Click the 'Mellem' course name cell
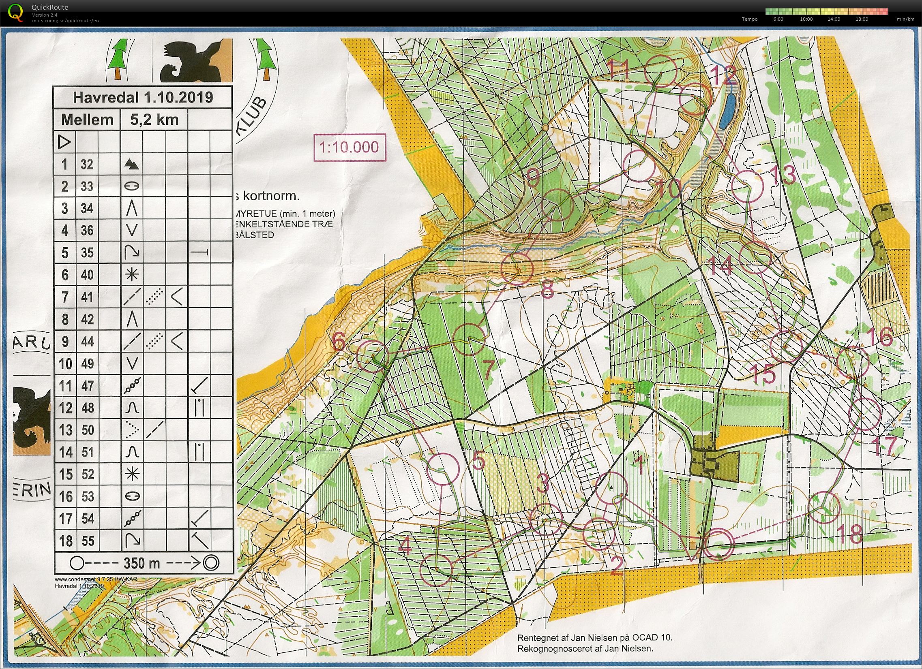This screenshot has width=922, height=669. (x=87, y=120)
